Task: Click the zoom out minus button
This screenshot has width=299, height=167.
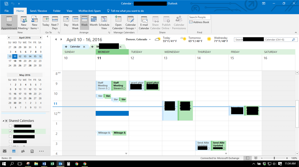Action: click(x=262, y=158)
